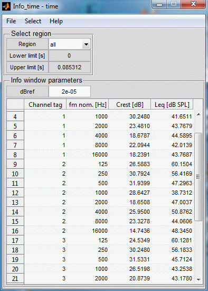
Task: Click Crest cell 23.4810
Action: tap(130, 126)
